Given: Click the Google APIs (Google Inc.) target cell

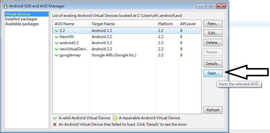Looking at the screenshot, I should [114, 55].
